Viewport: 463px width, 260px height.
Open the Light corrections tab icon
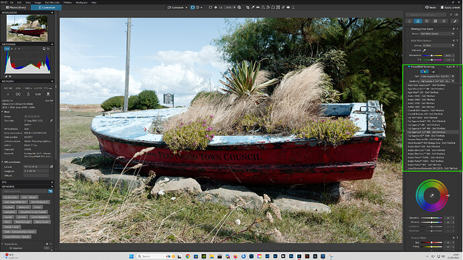409,21
